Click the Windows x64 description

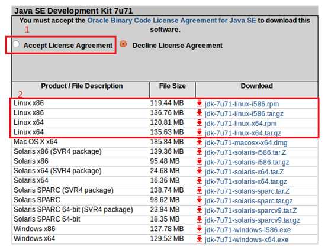tap(34, 239)
